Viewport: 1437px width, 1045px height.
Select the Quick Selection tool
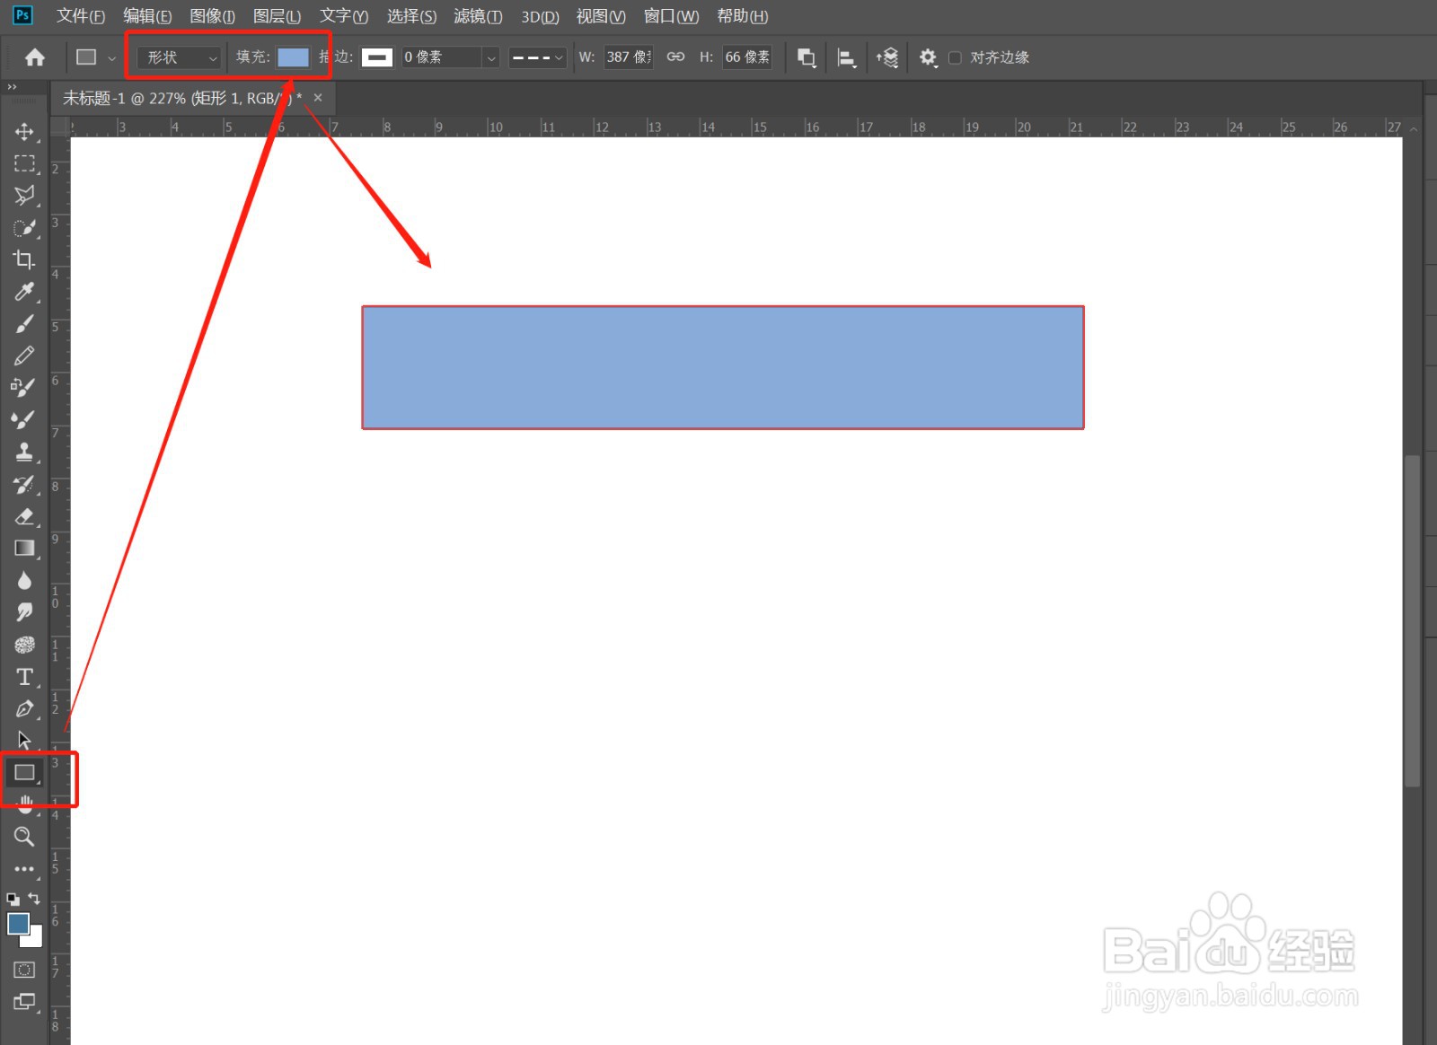coord(24,228)
